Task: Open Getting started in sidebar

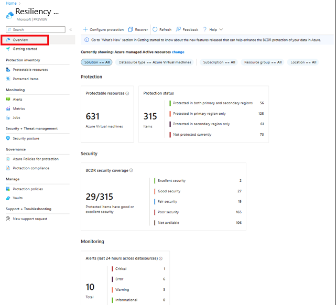Action: coord(25,49)
